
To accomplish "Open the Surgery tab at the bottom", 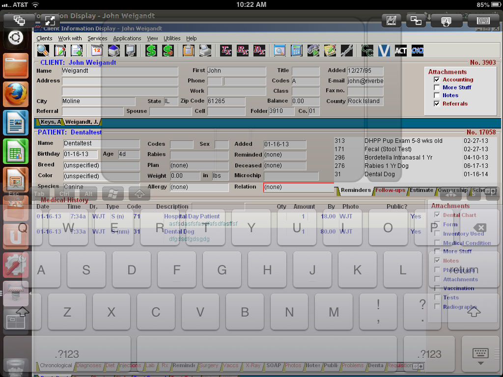I will pyautogui.click(x=208, y=365).
